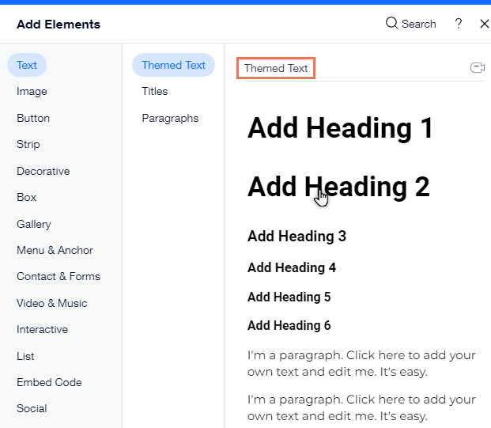
Task: Select Strip in the elements list
Action: click(28, 145)
